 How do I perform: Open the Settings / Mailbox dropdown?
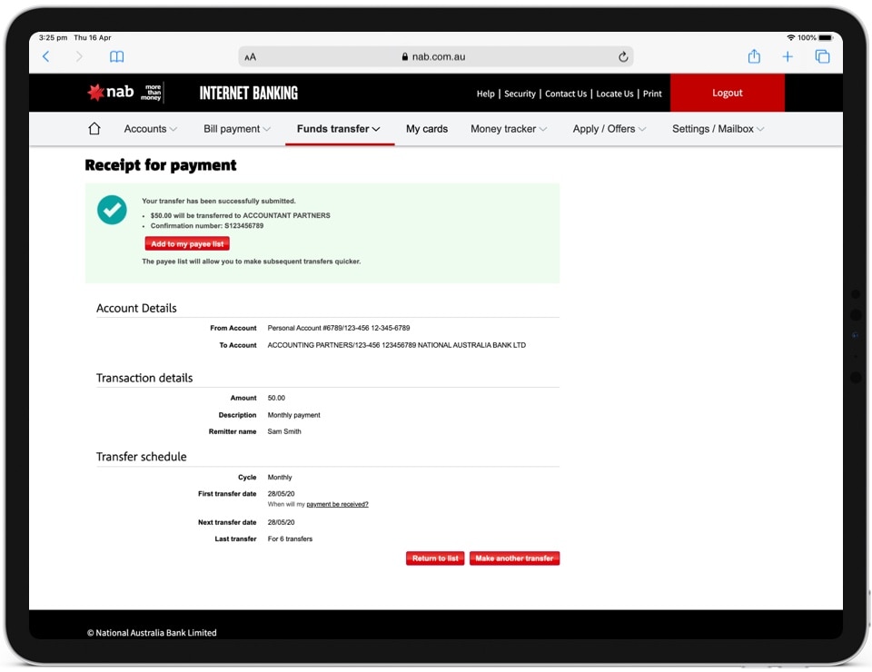718,129
